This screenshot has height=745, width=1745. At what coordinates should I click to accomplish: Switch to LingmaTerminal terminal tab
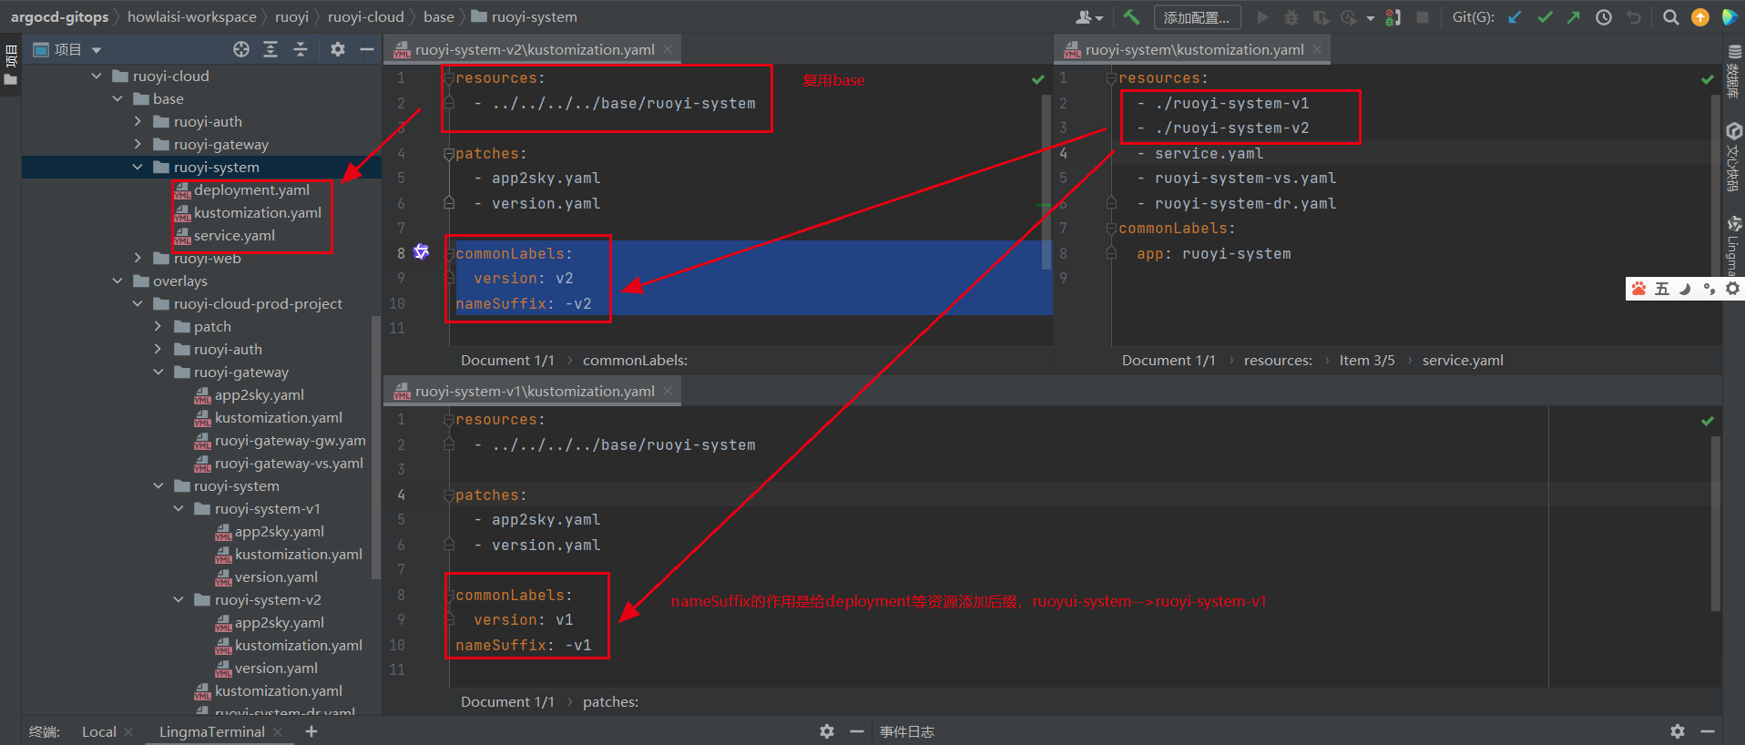211,731
